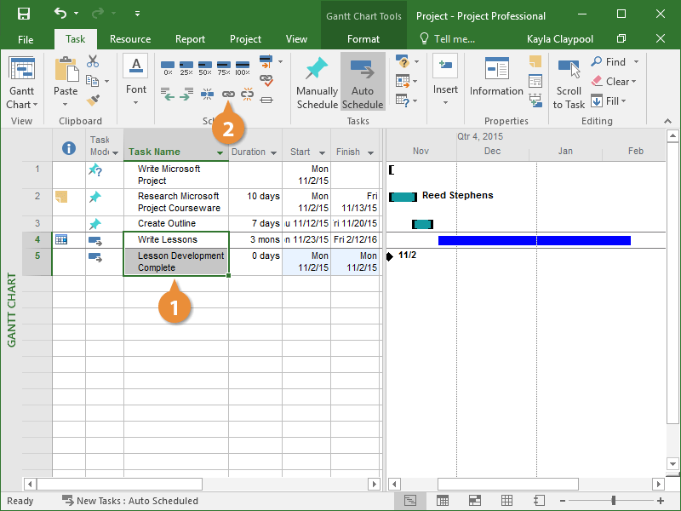Screen dimensions: 681x511
Task: Open the Task Name column filter dropdown
Action: click(220, 152)
